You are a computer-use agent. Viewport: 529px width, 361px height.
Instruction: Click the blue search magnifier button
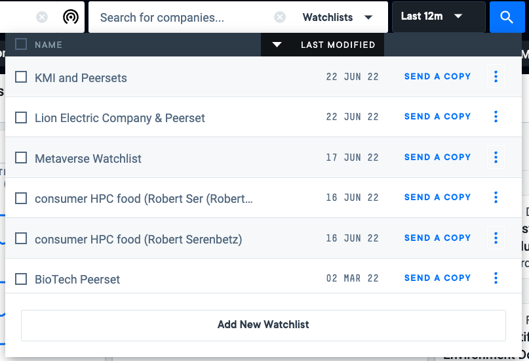507,17
